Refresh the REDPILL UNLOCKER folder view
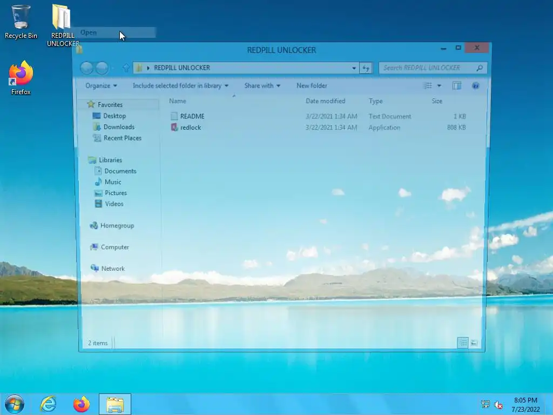 click(366, 68)
